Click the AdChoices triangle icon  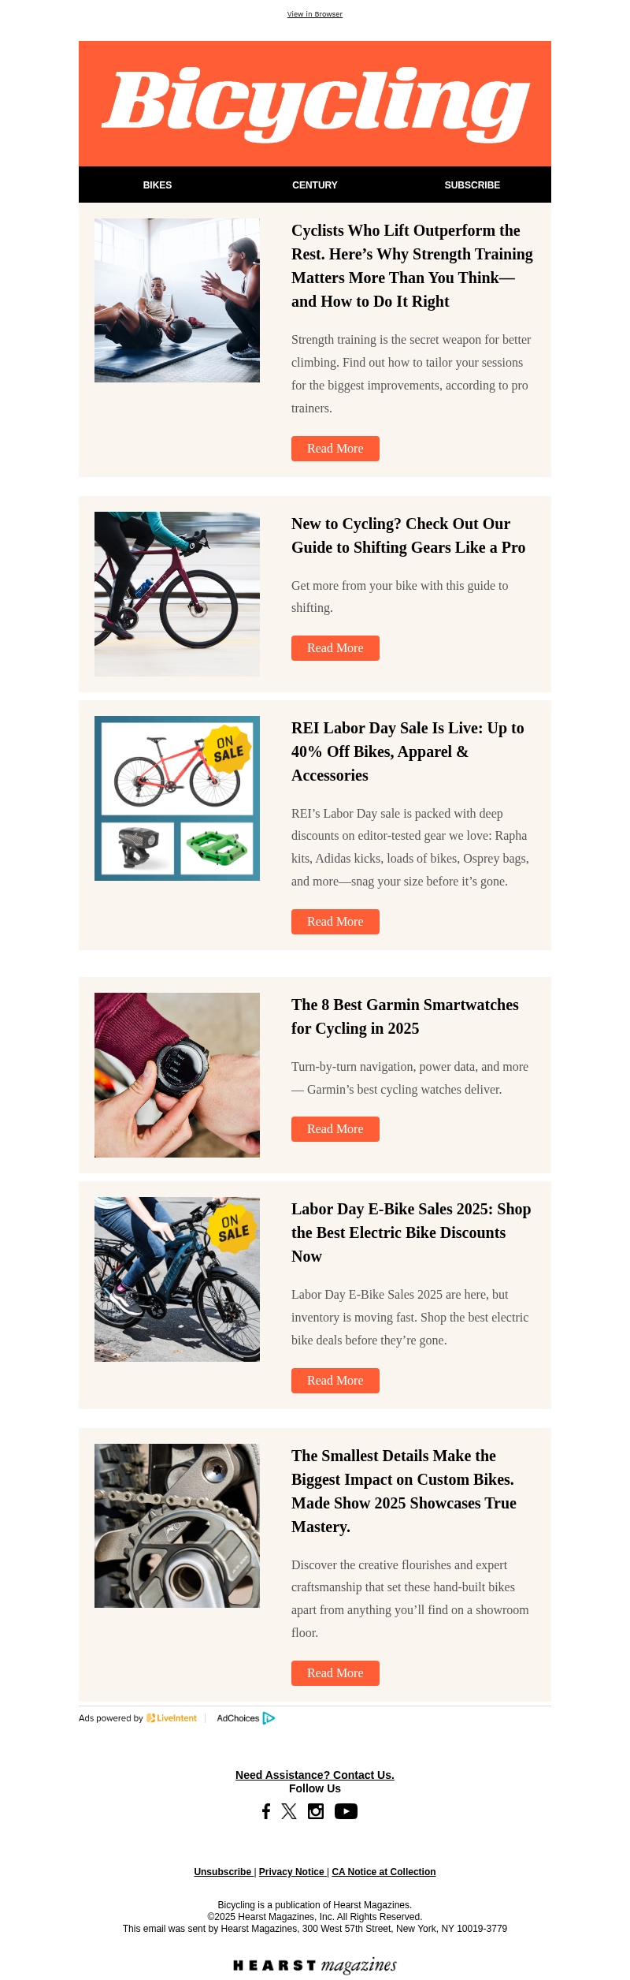pyautogui.click(x=269, y=1718)
